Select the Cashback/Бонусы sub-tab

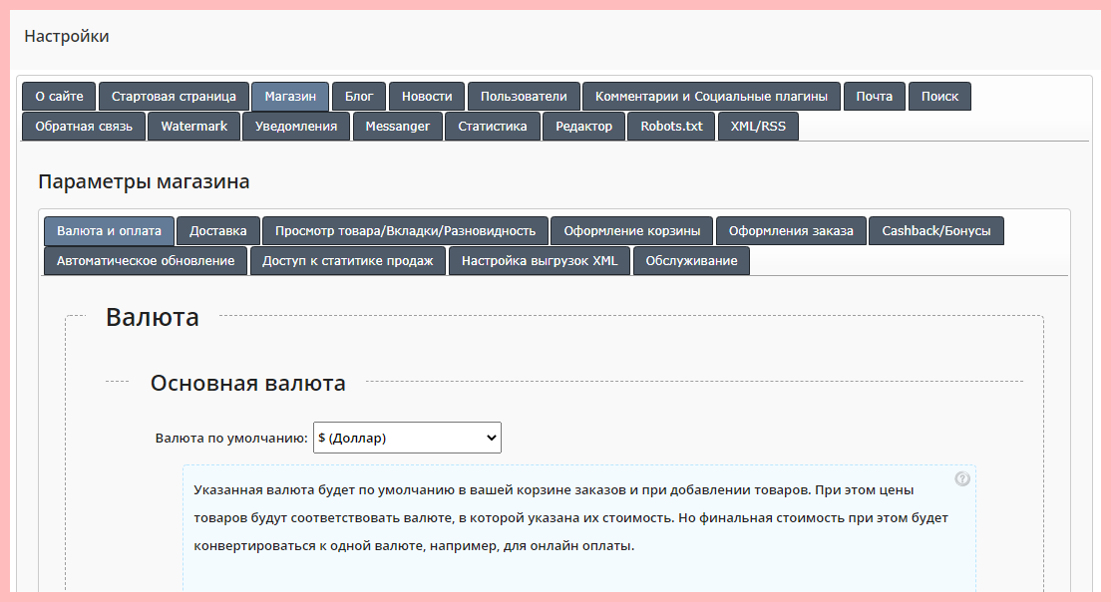point(936,231)
